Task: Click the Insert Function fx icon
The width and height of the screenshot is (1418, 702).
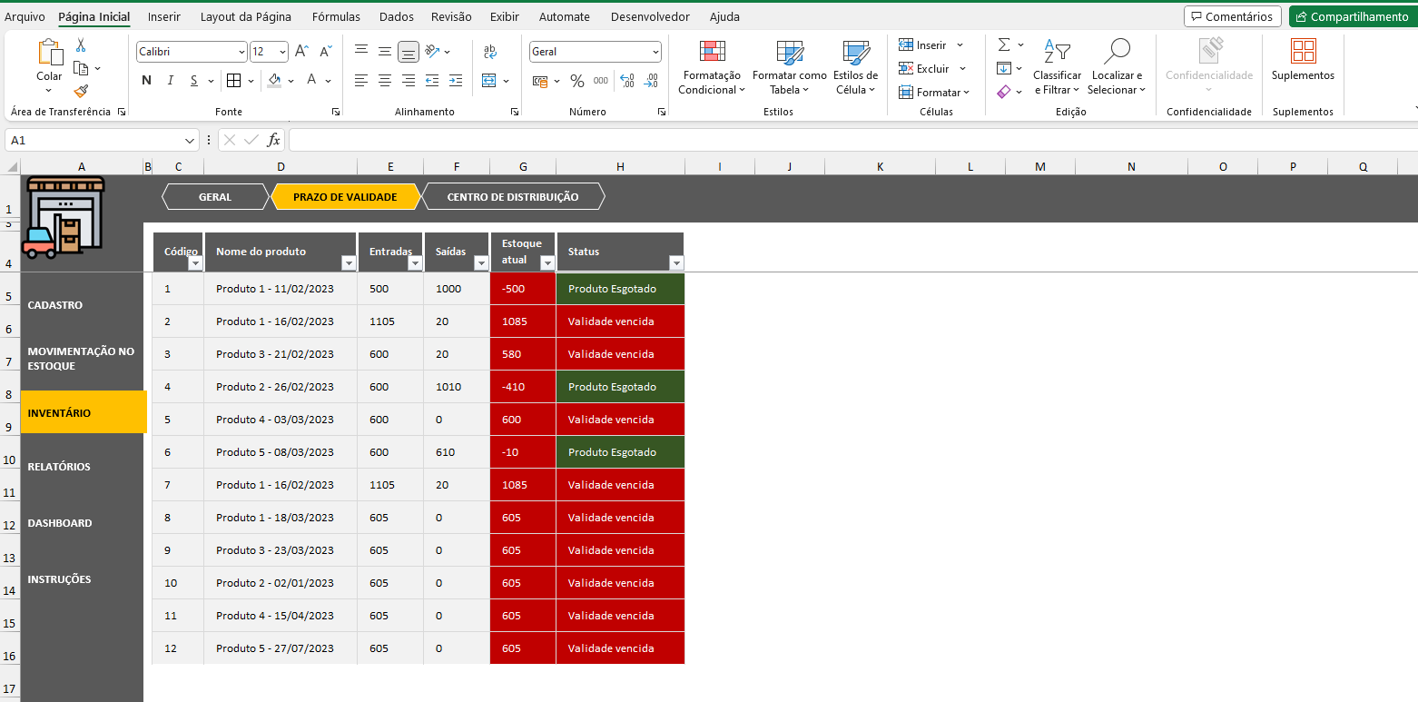Action: click(x=273, y=140)
